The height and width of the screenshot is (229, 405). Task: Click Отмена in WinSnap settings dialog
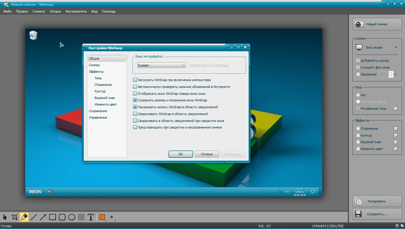pos(207,154)
